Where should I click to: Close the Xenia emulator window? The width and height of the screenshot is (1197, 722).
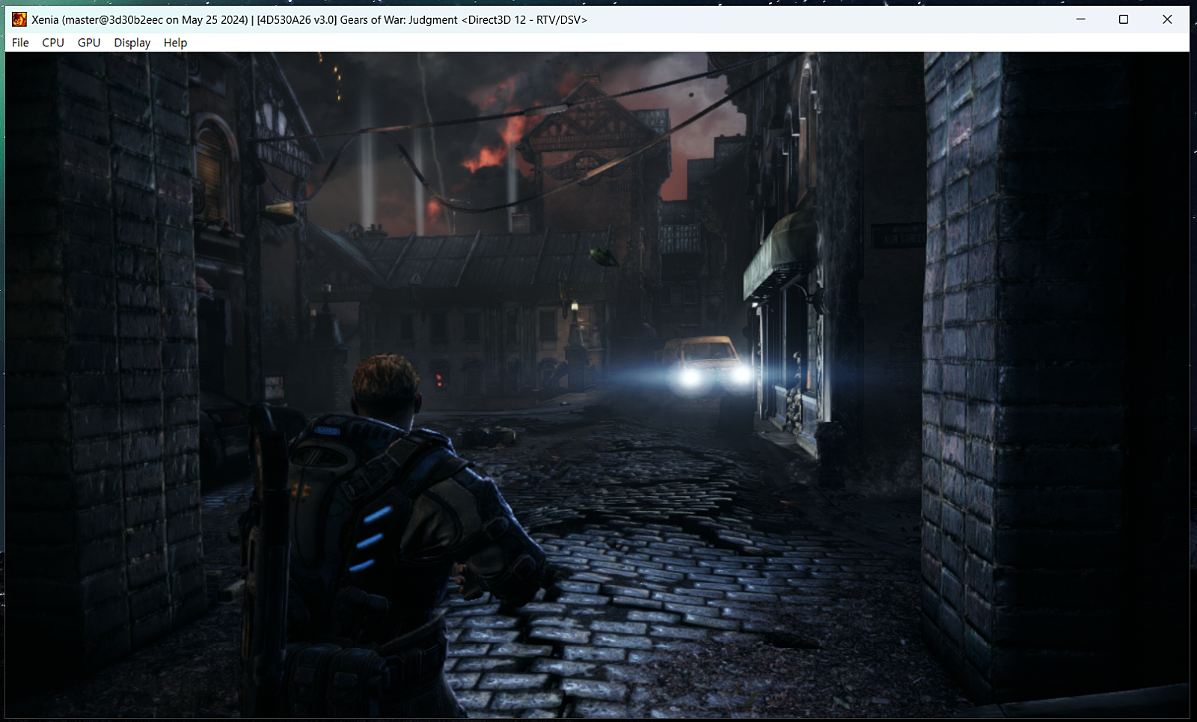coord(1167,19)
